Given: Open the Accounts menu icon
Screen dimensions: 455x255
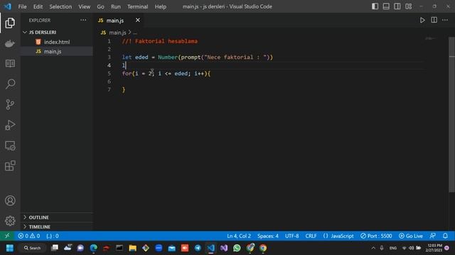Looking at the screenshot, I should coord(10,200).
